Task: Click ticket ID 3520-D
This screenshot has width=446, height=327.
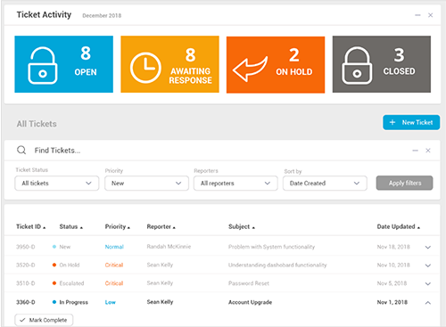Action: tap(26, 265)
